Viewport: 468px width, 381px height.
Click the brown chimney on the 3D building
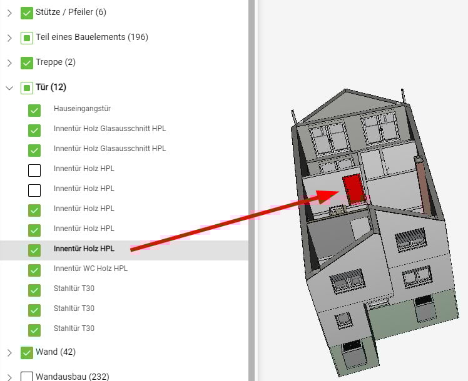pos(423,186)
